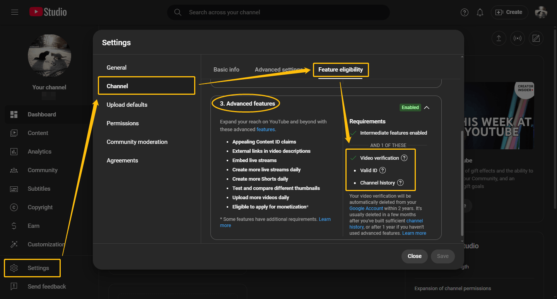Click 'Intermediate features enabled' requirement
This screenshot has height=299, width=557.
click(x=394, y=133)
